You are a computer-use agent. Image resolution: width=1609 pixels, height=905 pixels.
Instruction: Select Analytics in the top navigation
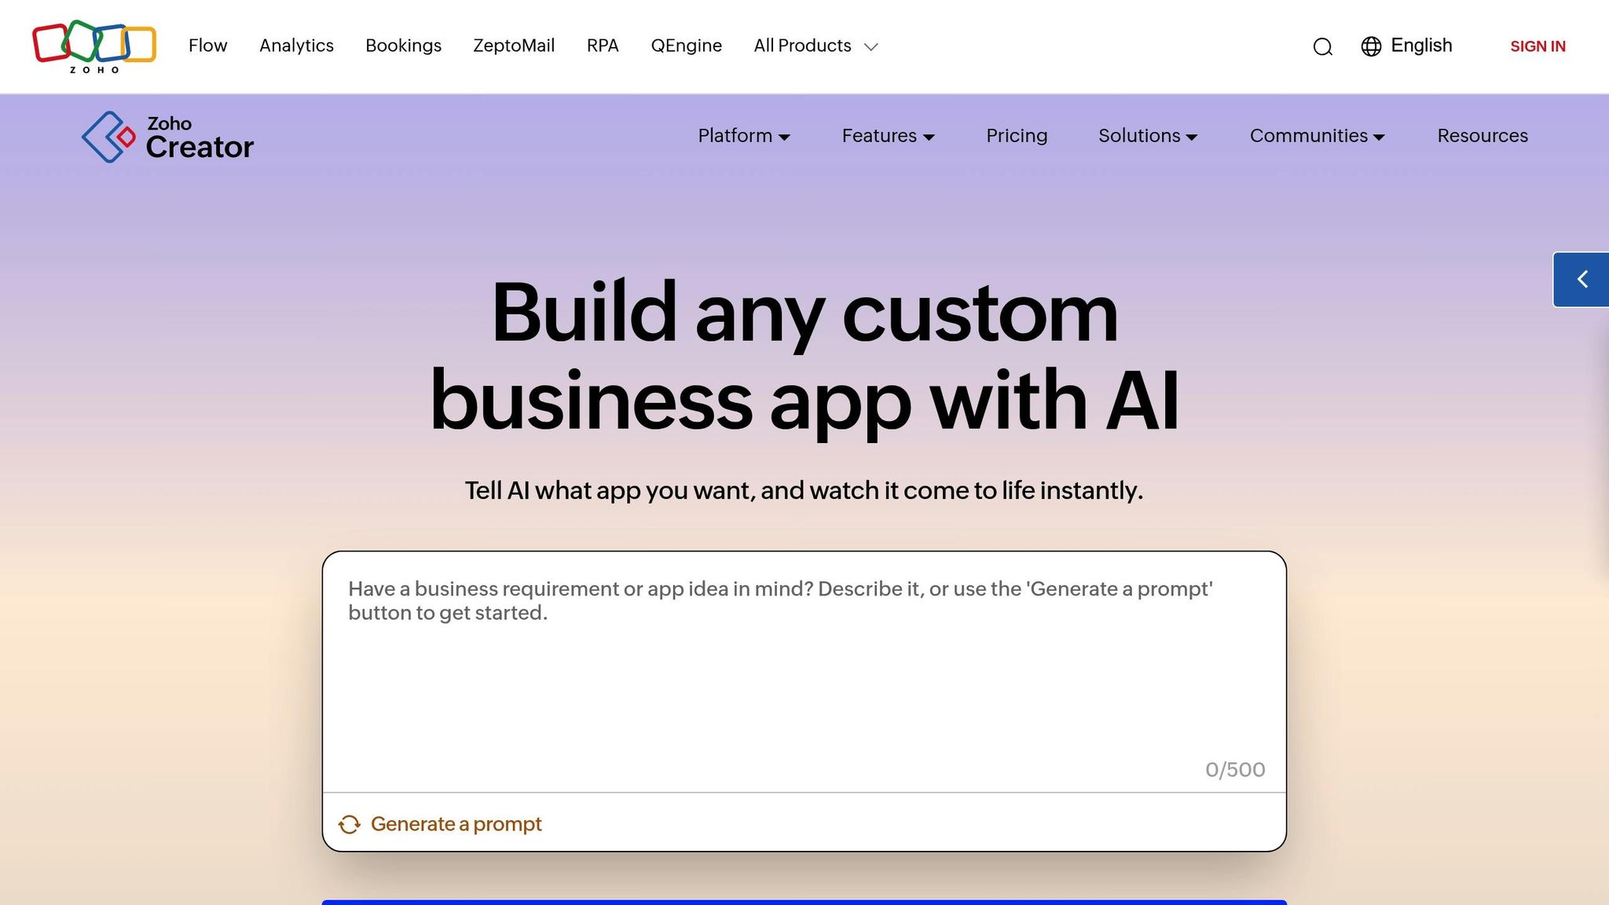click(296, 46)
